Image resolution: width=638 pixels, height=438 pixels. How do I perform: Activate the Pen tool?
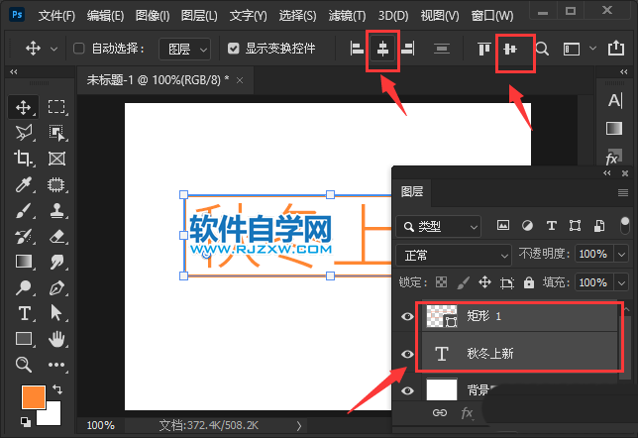point(56,287)
